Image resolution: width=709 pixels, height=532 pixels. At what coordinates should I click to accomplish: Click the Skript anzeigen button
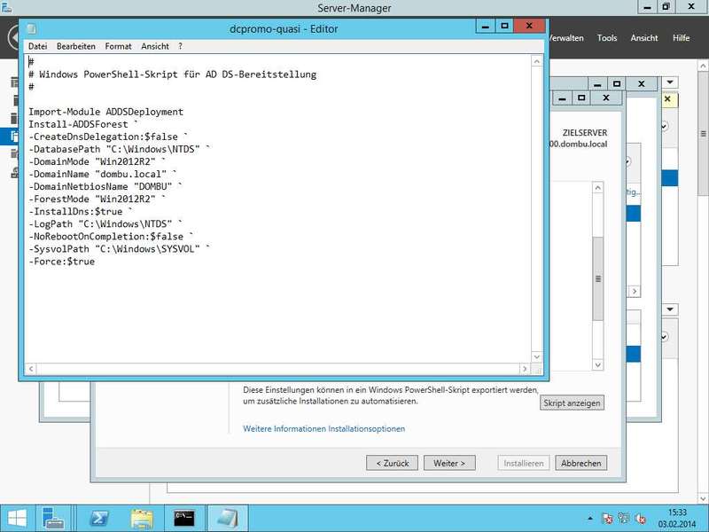pos(572,403)
